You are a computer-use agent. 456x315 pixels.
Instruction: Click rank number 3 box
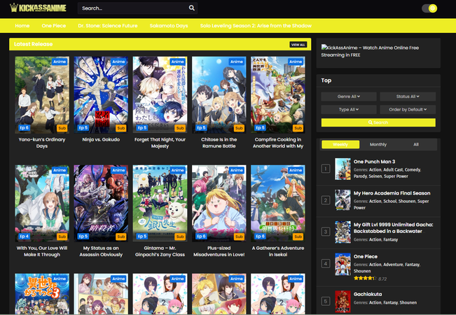[326, 232]
